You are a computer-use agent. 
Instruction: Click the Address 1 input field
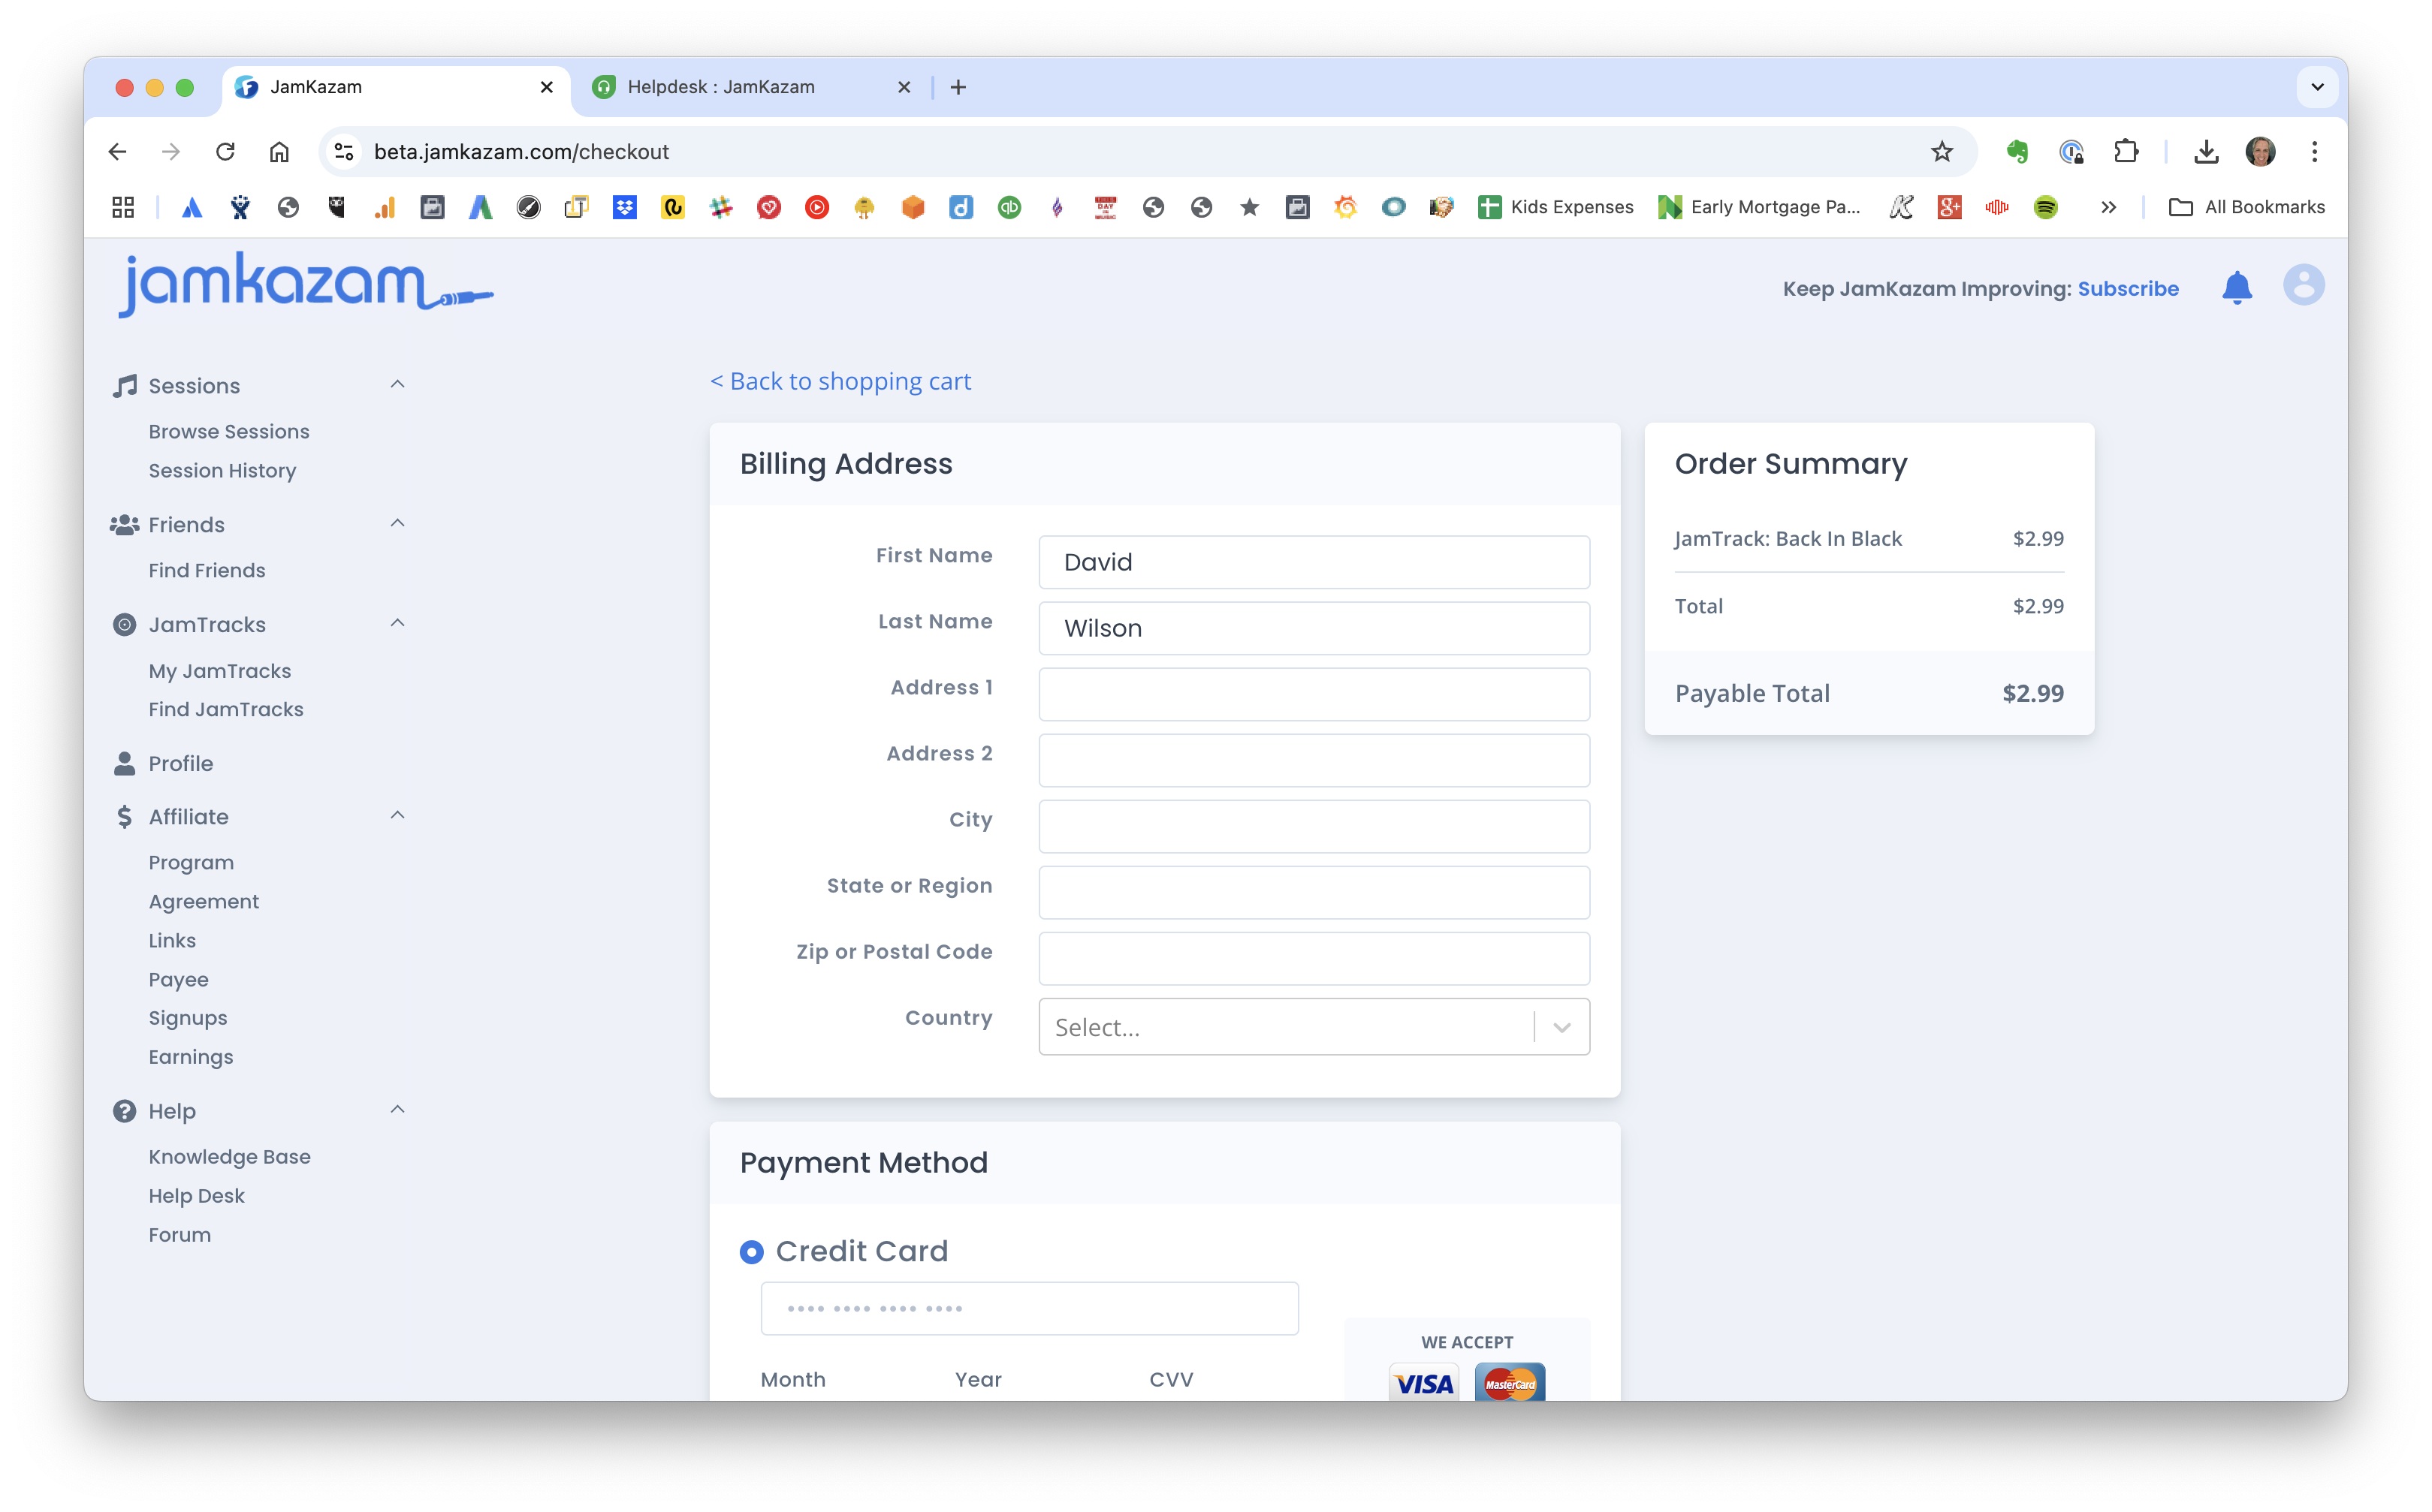point(1314,694)
